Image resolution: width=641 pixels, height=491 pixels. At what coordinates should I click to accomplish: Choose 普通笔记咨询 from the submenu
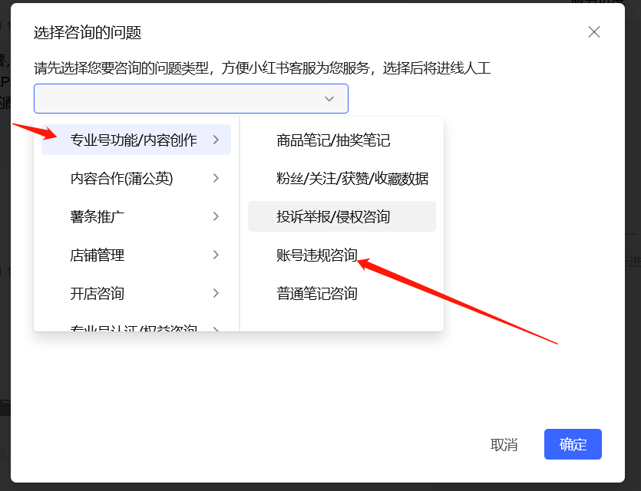[x=318, y=292]
